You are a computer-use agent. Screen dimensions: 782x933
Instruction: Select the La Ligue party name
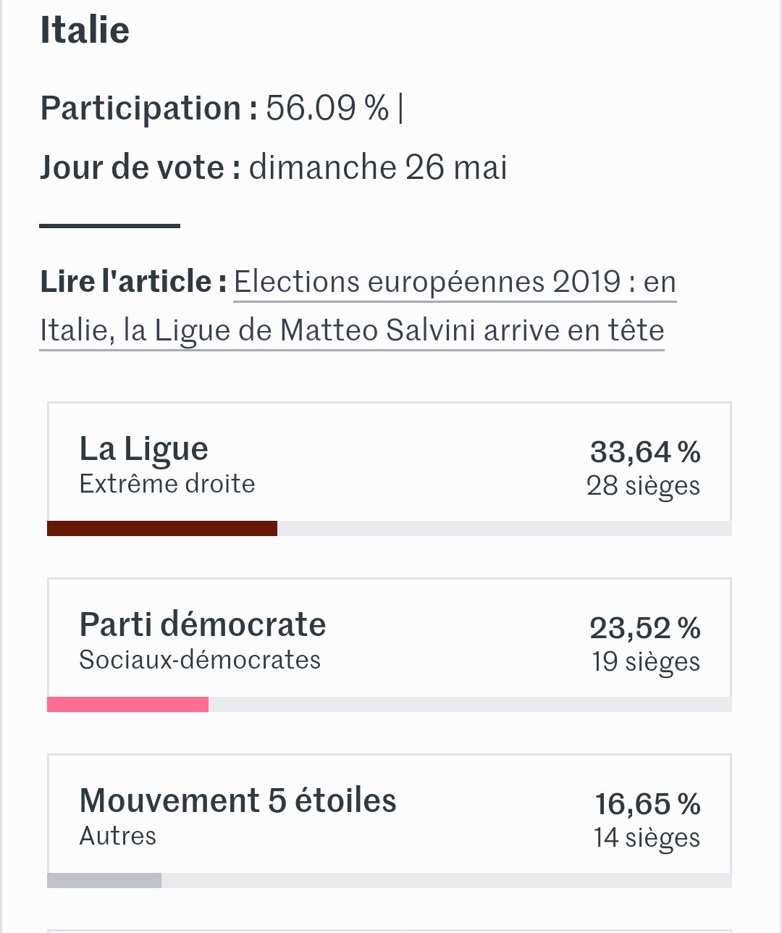tap(143, 448)
